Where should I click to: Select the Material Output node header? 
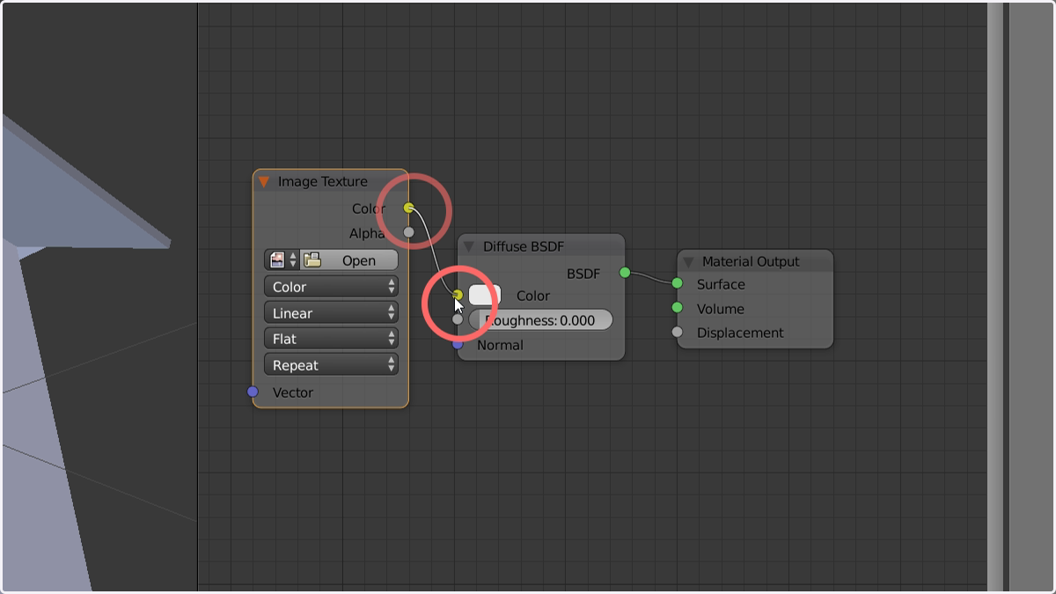click(755, 261)
